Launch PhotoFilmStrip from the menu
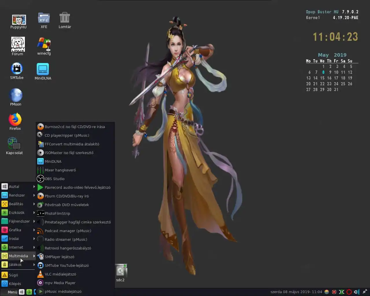 click(75, 213)
